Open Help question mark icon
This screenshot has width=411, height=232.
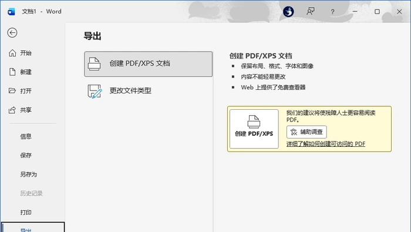click(x=332, y=12)
